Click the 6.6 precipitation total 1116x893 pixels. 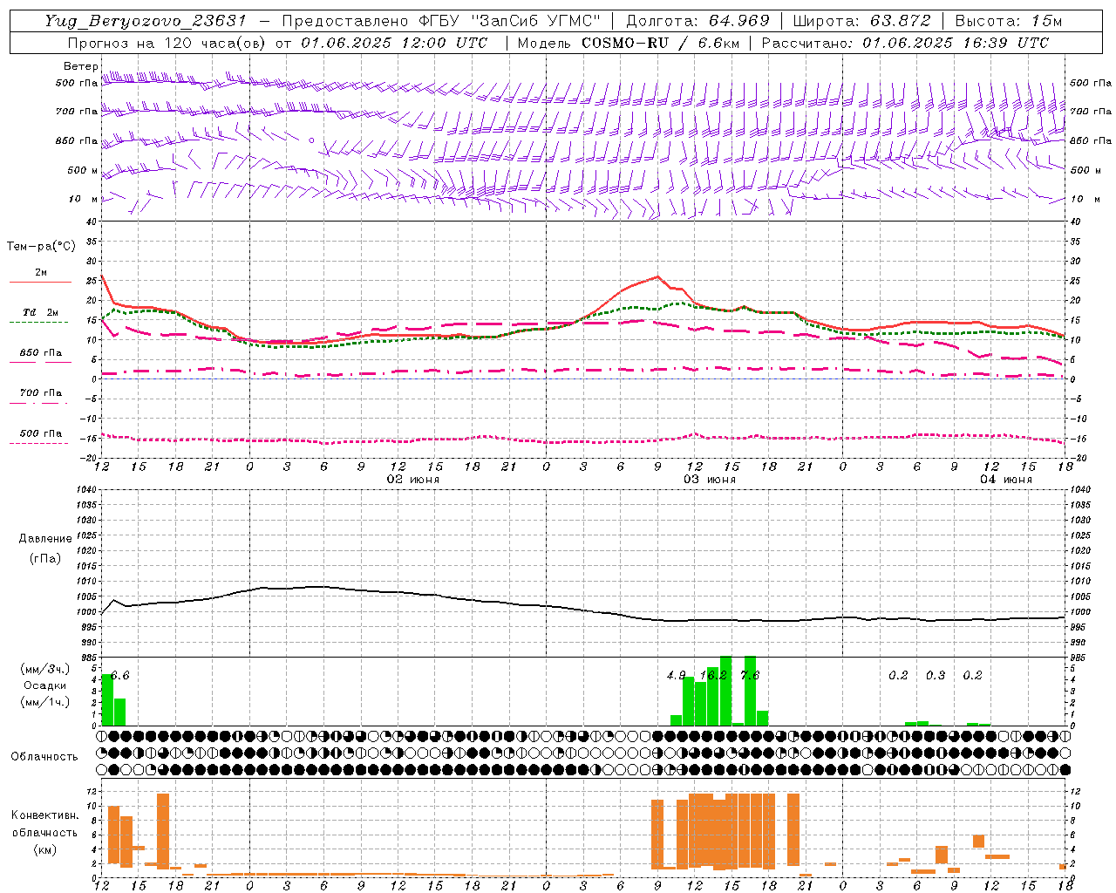coord(120,676)
